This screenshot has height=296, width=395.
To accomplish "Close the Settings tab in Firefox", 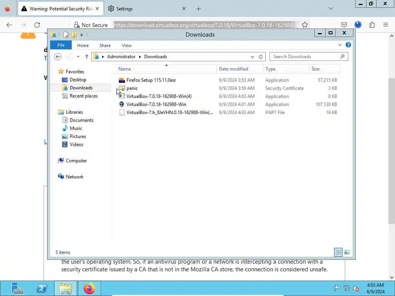I will tap(184, 8).
